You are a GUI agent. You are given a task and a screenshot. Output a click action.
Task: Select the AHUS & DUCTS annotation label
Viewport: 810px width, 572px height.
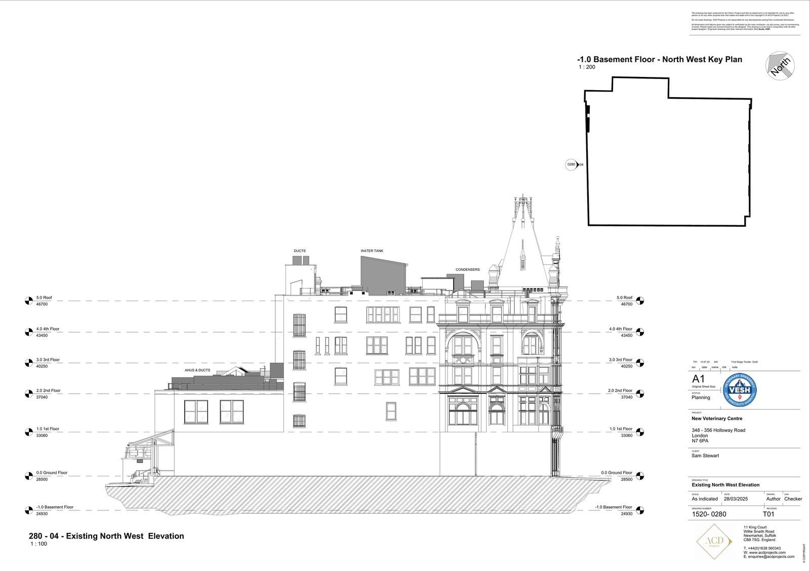pos(197,370)
